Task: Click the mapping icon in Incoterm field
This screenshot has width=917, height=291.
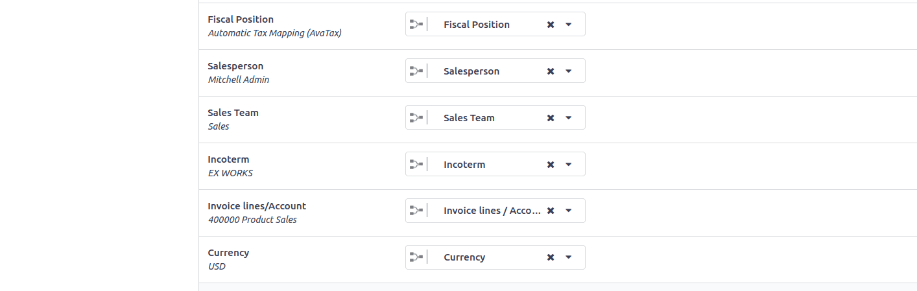Action: click(x=416, y=165)
